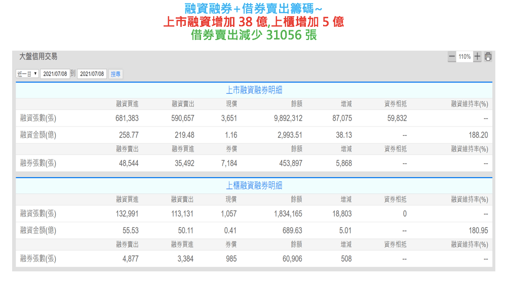This screenshot has height=283, width=509.
Task: Click the 110% zoom level field
Action: (464, 57)
